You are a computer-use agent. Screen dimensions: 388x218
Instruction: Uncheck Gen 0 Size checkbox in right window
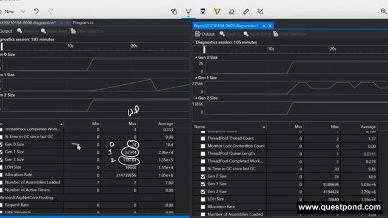pyautogui.click(x=203, y=176)
